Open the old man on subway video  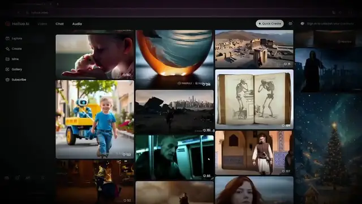[x=175, y=158]
